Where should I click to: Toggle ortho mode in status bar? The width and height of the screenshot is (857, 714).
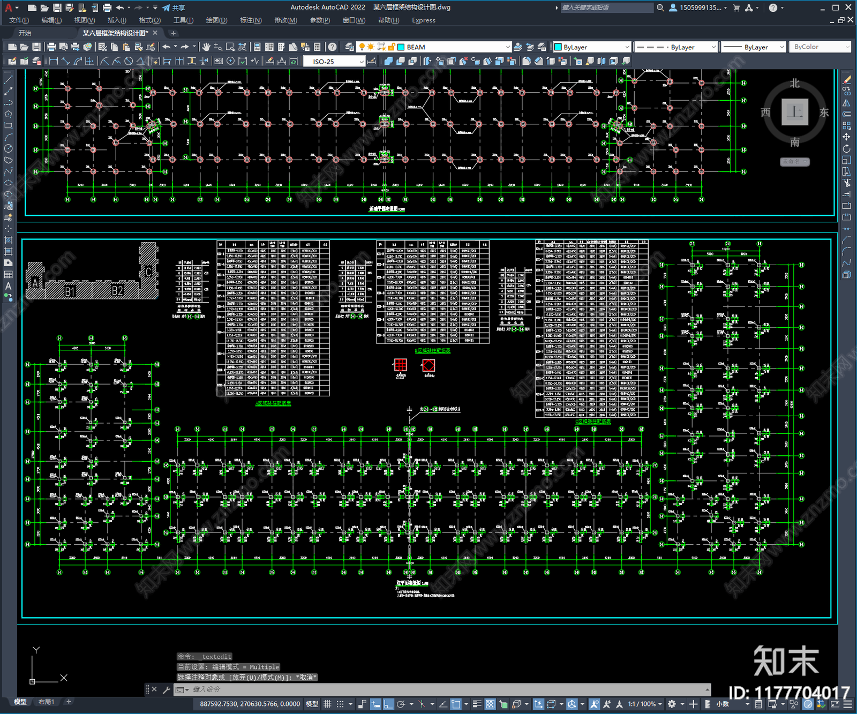(388, 704)
